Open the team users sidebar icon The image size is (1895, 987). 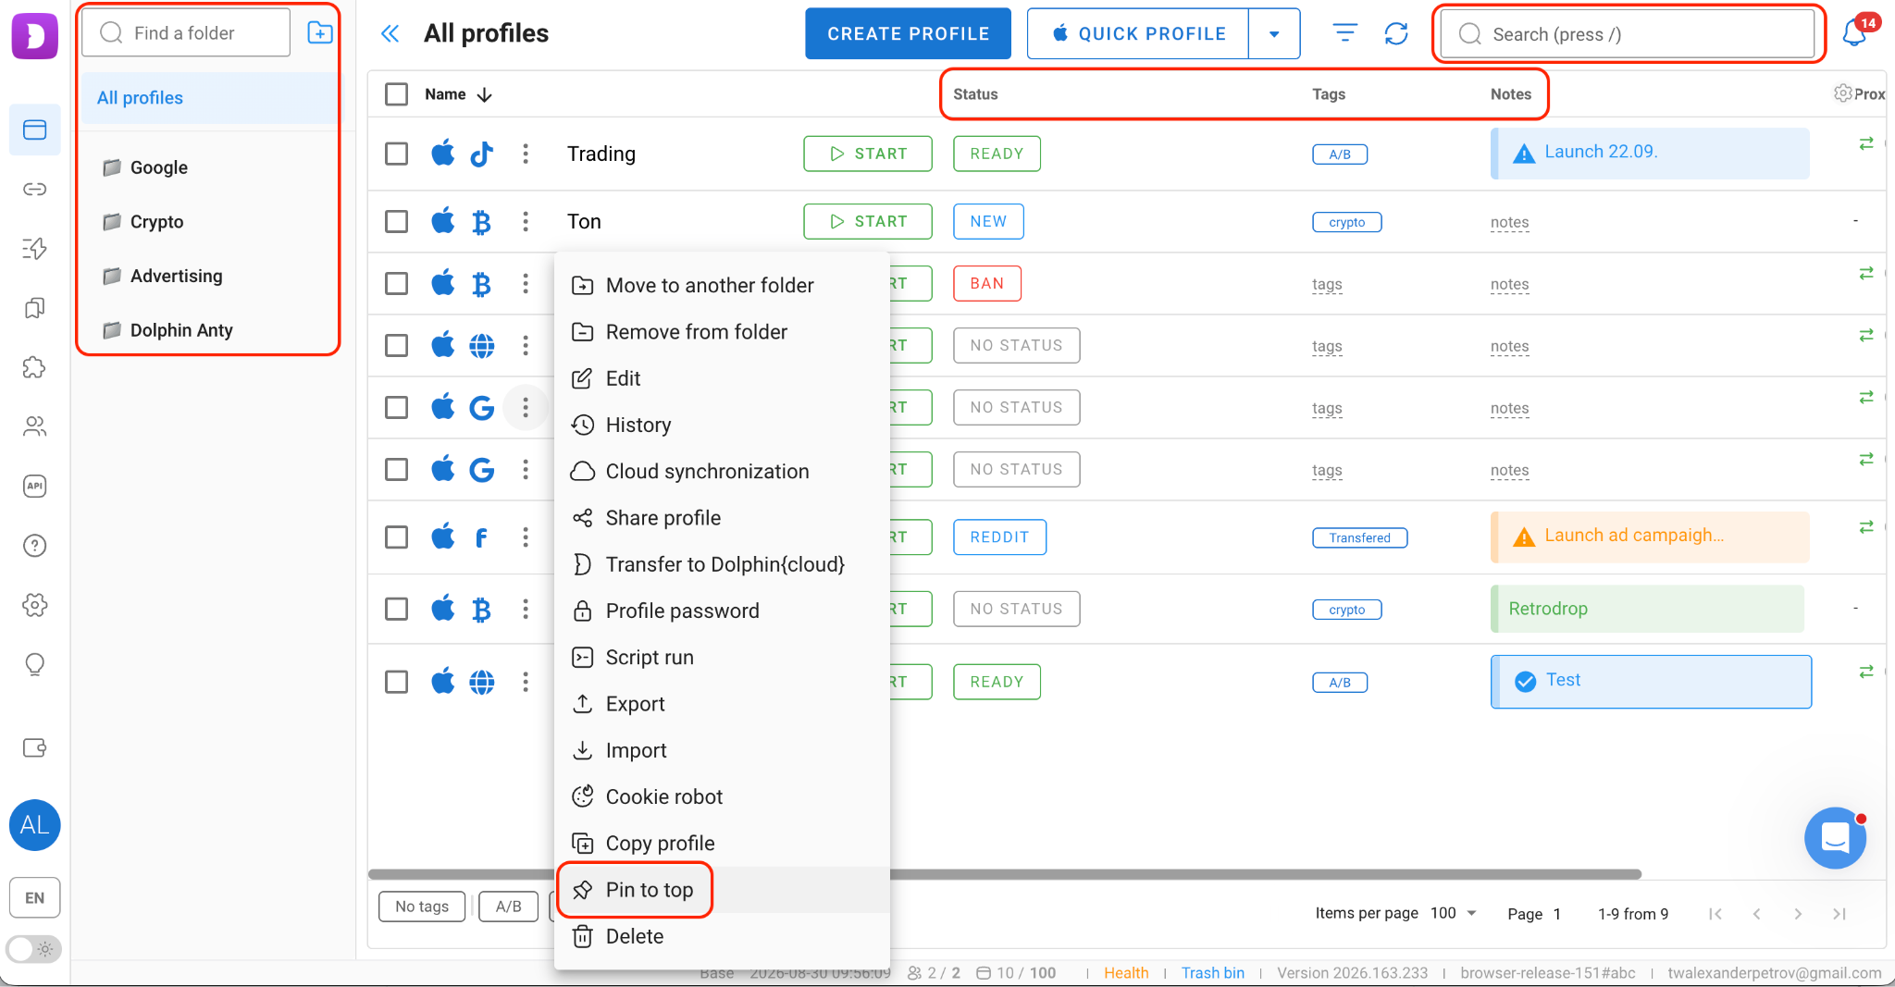click(x=35, y=426)
